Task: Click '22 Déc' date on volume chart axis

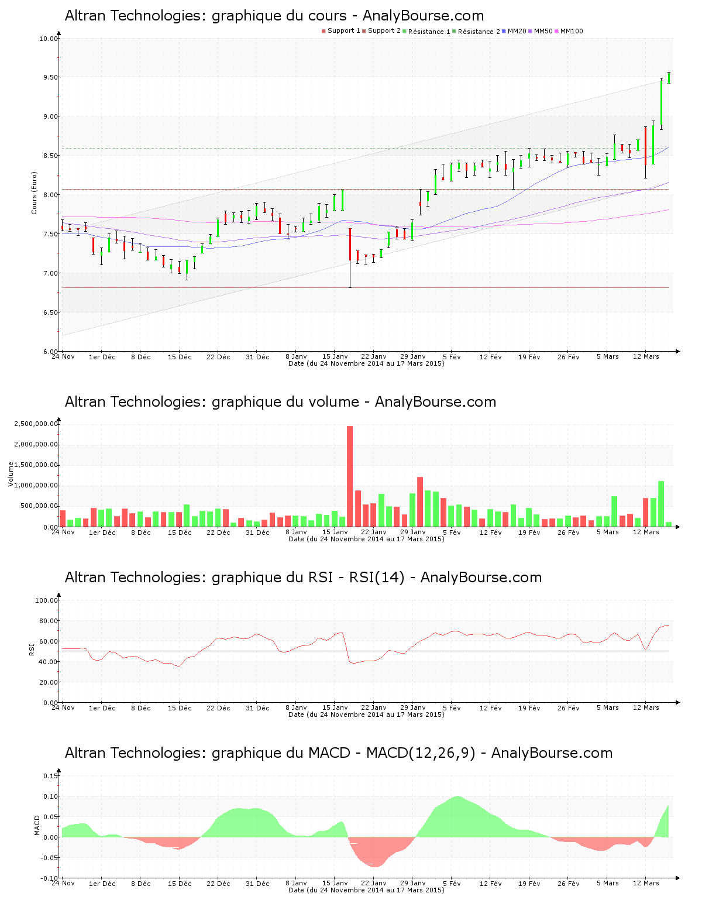Action: click(218, 532)
